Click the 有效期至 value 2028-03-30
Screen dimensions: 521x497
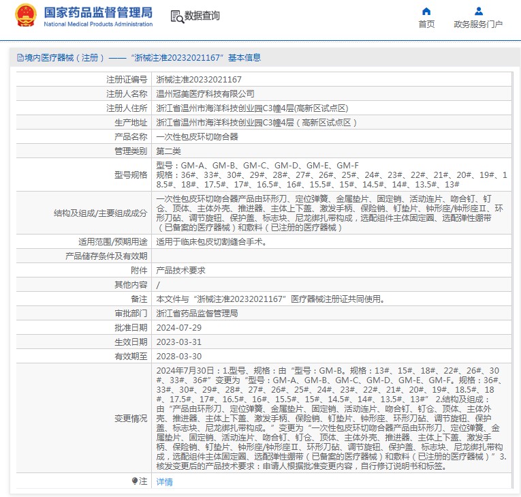[178, 357]
